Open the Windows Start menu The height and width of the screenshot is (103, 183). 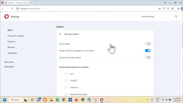pyautogui.click(x=5, y=100)
